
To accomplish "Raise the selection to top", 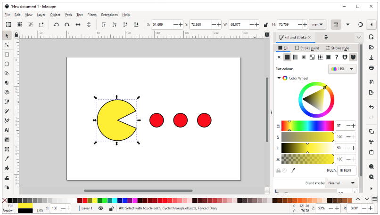I will pyautogui.click(x=103, y=24).
